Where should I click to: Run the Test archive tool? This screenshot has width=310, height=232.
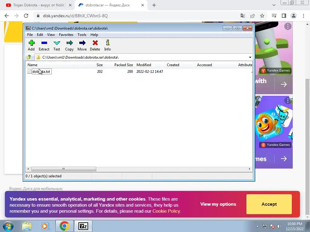(x=57, y=45)
